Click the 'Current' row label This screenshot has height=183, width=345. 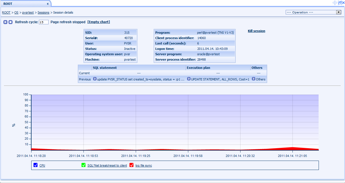(84, 73)
